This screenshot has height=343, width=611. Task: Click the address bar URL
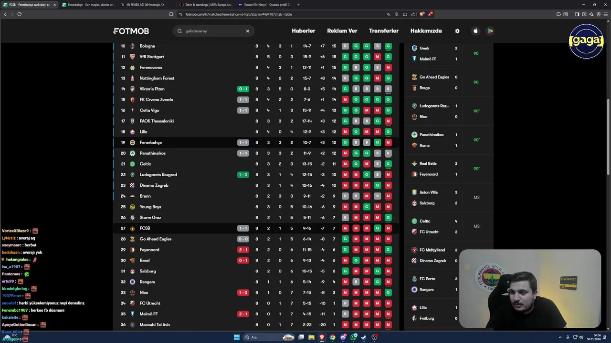[238, 14]
